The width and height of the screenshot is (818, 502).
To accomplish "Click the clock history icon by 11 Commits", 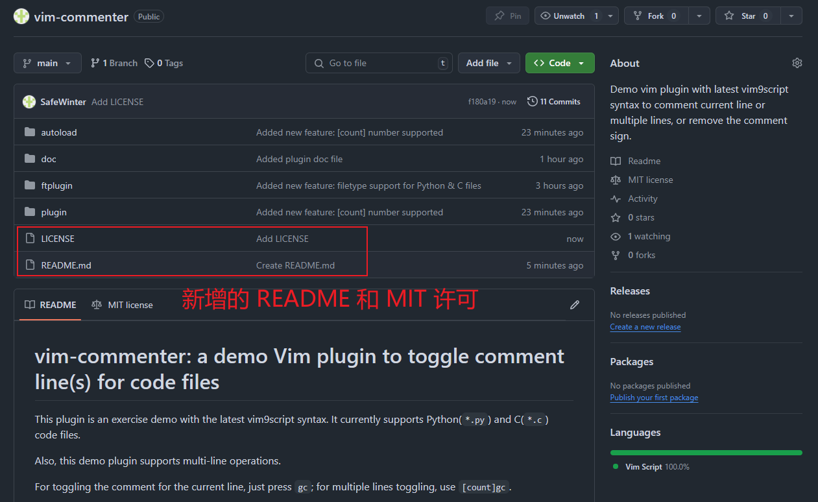I will click(533, 102).
